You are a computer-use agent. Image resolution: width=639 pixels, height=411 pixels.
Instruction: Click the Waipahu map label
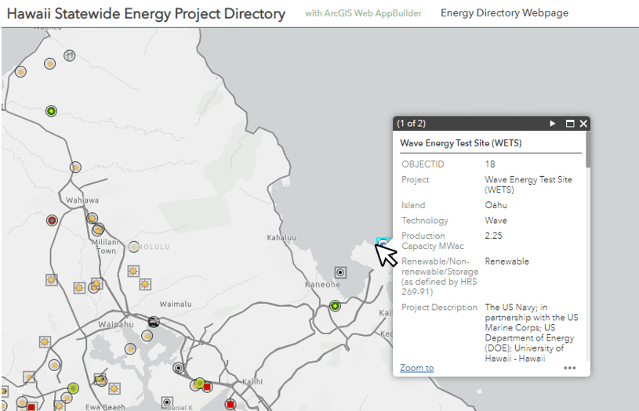pyautogui.click(x=116, y=324)
